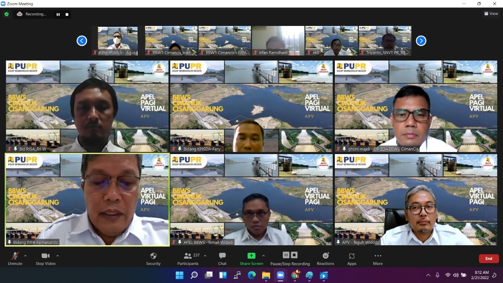Open audio options arrow beside Unmute
503x283 pixels.
coord(26,256)
